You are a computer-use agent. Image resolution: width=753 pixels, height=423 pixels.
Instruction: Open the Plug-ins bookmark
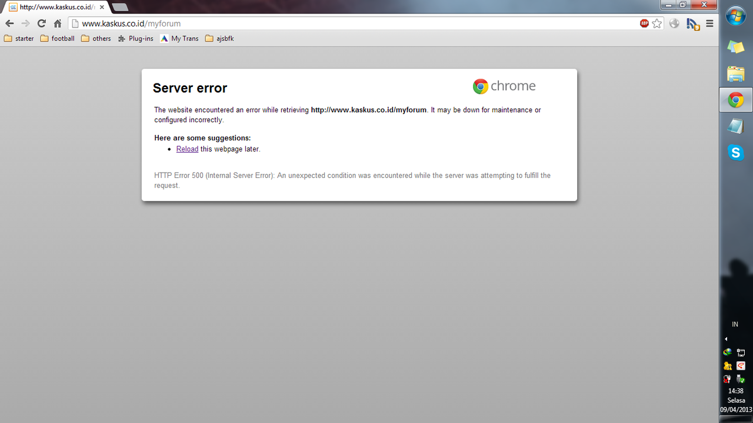tap(135, 39)
